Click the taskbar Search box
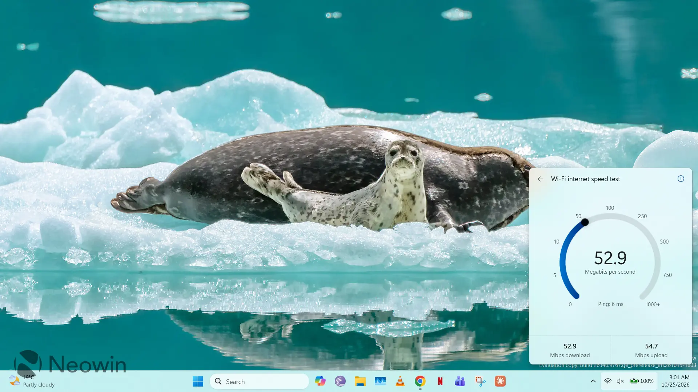698x392 pixels. (259, 381)
